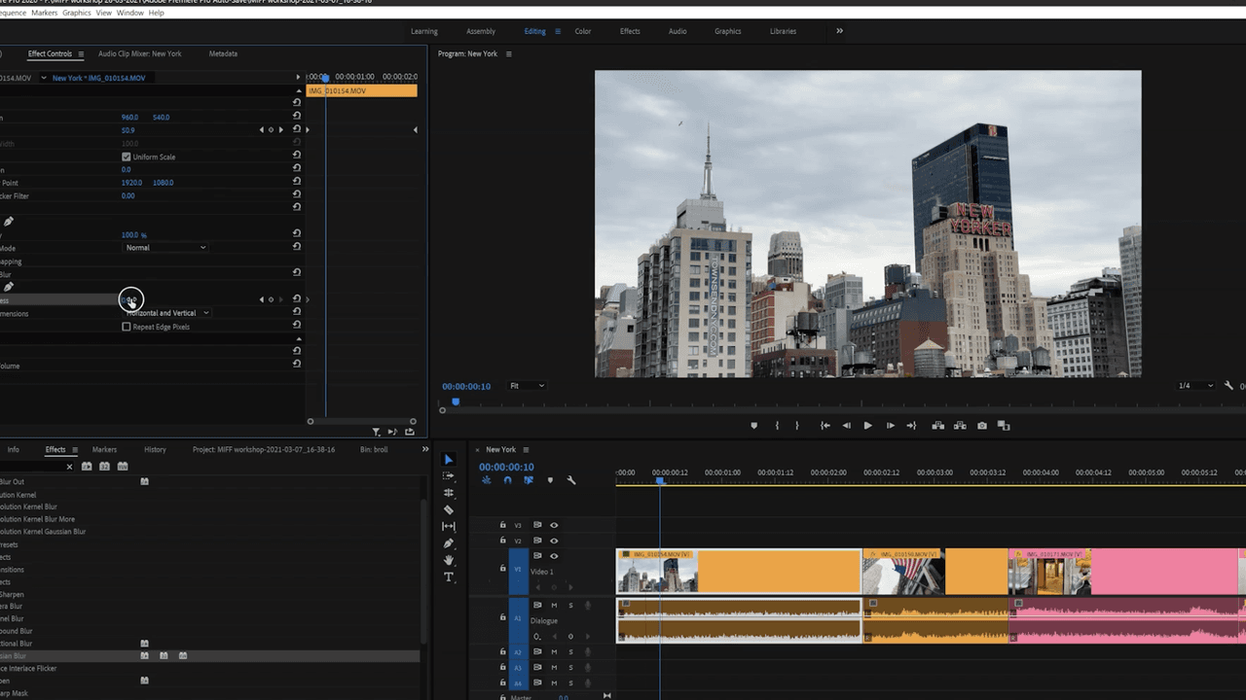This screenshot has width=1246, height=700.
Task: Click Export Frame camera icon
Action: [981, 426]
